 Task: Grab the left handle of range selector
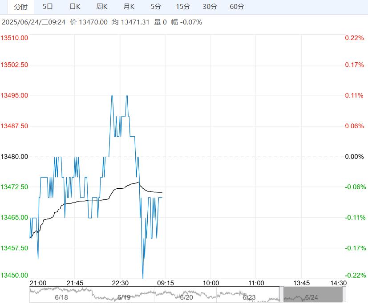pos(281,295)
